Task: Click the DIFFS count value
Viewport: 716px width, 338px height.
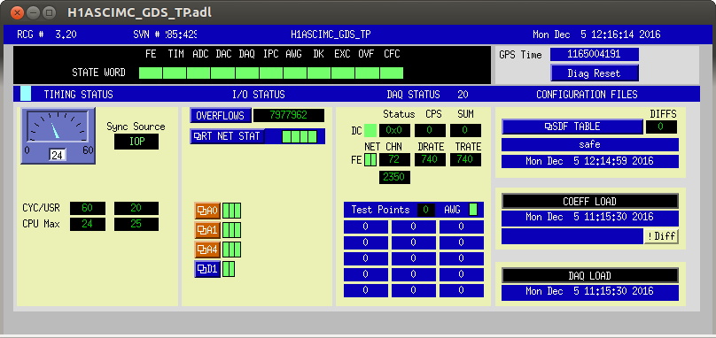Action: coord(661,127)
